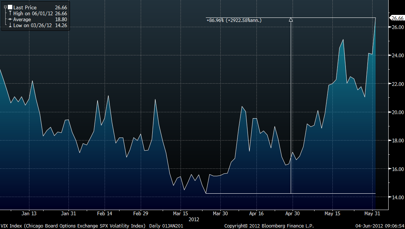Image resolution: width=405 pixels, height=229 pixels.
Task: Click the Low marker icon in legend
Action: tap(10, 25)
